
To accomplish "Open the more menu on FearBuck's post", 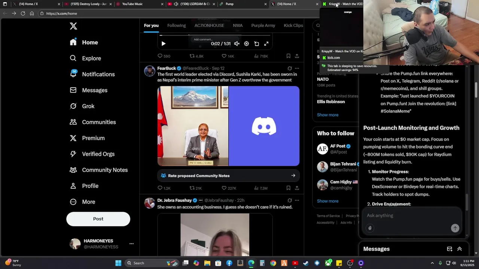I will pos(297,68).
